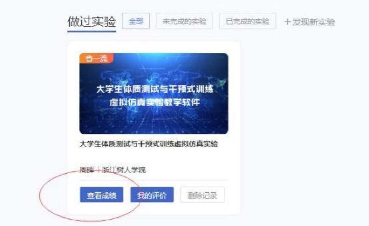The width and height of the screenshot is (369, 226).
Task: Click the plus icon beside 发现新实验
Action: tap(287, 22)
